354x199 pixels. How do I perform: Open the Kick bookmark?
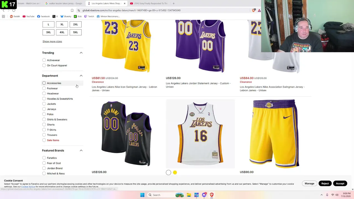(78, 16)
